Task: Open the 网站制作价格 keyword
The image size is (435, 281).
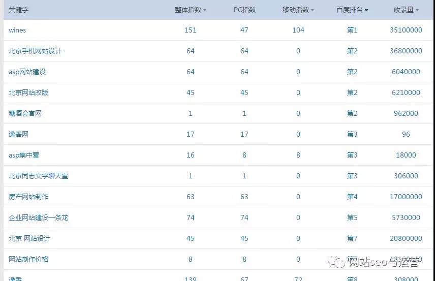Action: coord(28,259)
